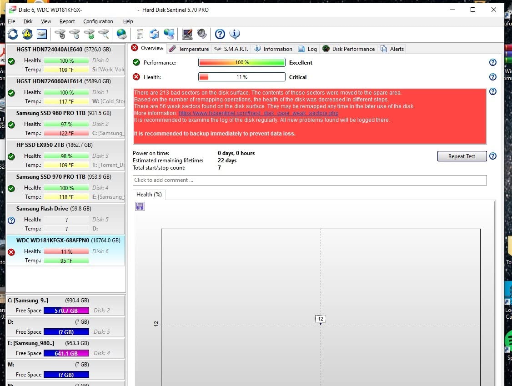The width and height of the screenshot is (512, 386).
Task: Open the monitor with screwdriver configuration icon
Action: pyautogui.click(x=187, y=34)
